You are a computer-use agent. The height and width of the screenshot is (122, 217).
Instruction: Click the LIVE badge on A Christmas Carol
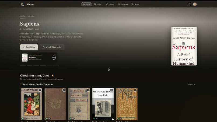point(48,118)
